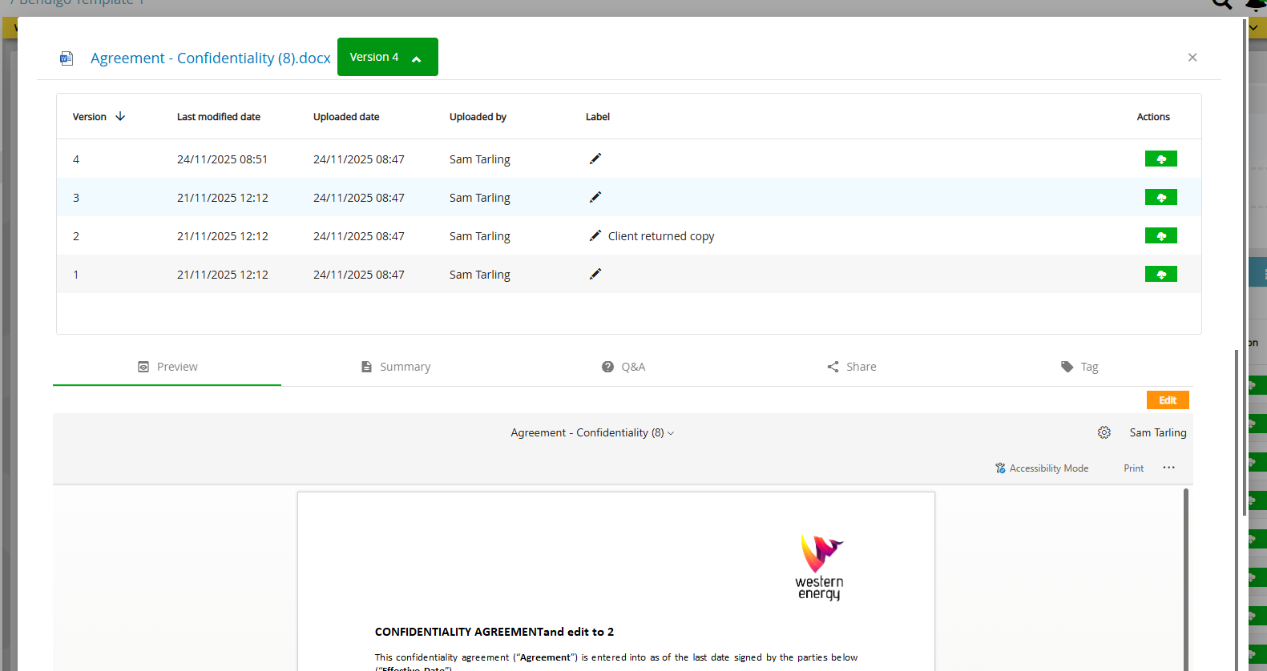Click the Tag label icon
This screenshot has height=671, width=1267.
pos(1067,367)
